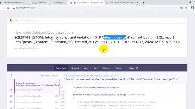Select stack frame number 62
The image size is (195, 109).
[x=34, y=86]
